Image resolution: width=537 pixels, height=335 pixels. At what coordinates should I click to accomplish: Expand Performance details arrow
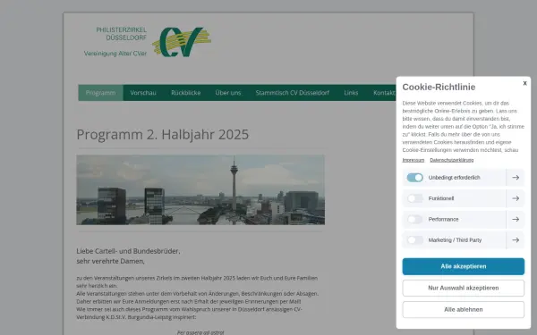(516, 219)
